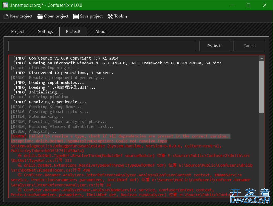The width and height of the screenshot is (273, 206).
Task: Click the 'service, ProtectionParameters parameters, IDnlibDef def)' line
Action: [x=131, y=180]
